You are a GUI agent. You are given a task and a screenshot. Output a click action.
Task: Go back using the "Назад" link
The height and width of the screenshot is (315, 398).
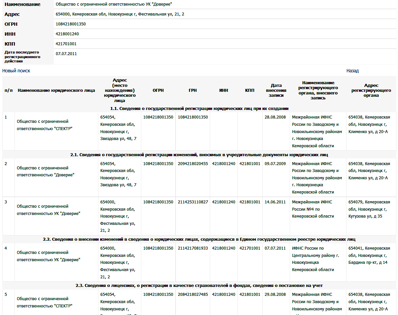(352, 71)
